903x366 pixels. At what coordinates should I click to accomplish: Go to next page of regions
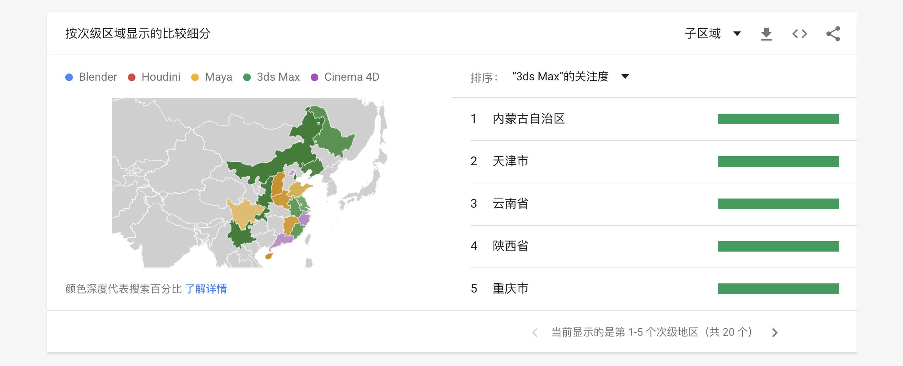pyautogui.click(x=775, y=332)
